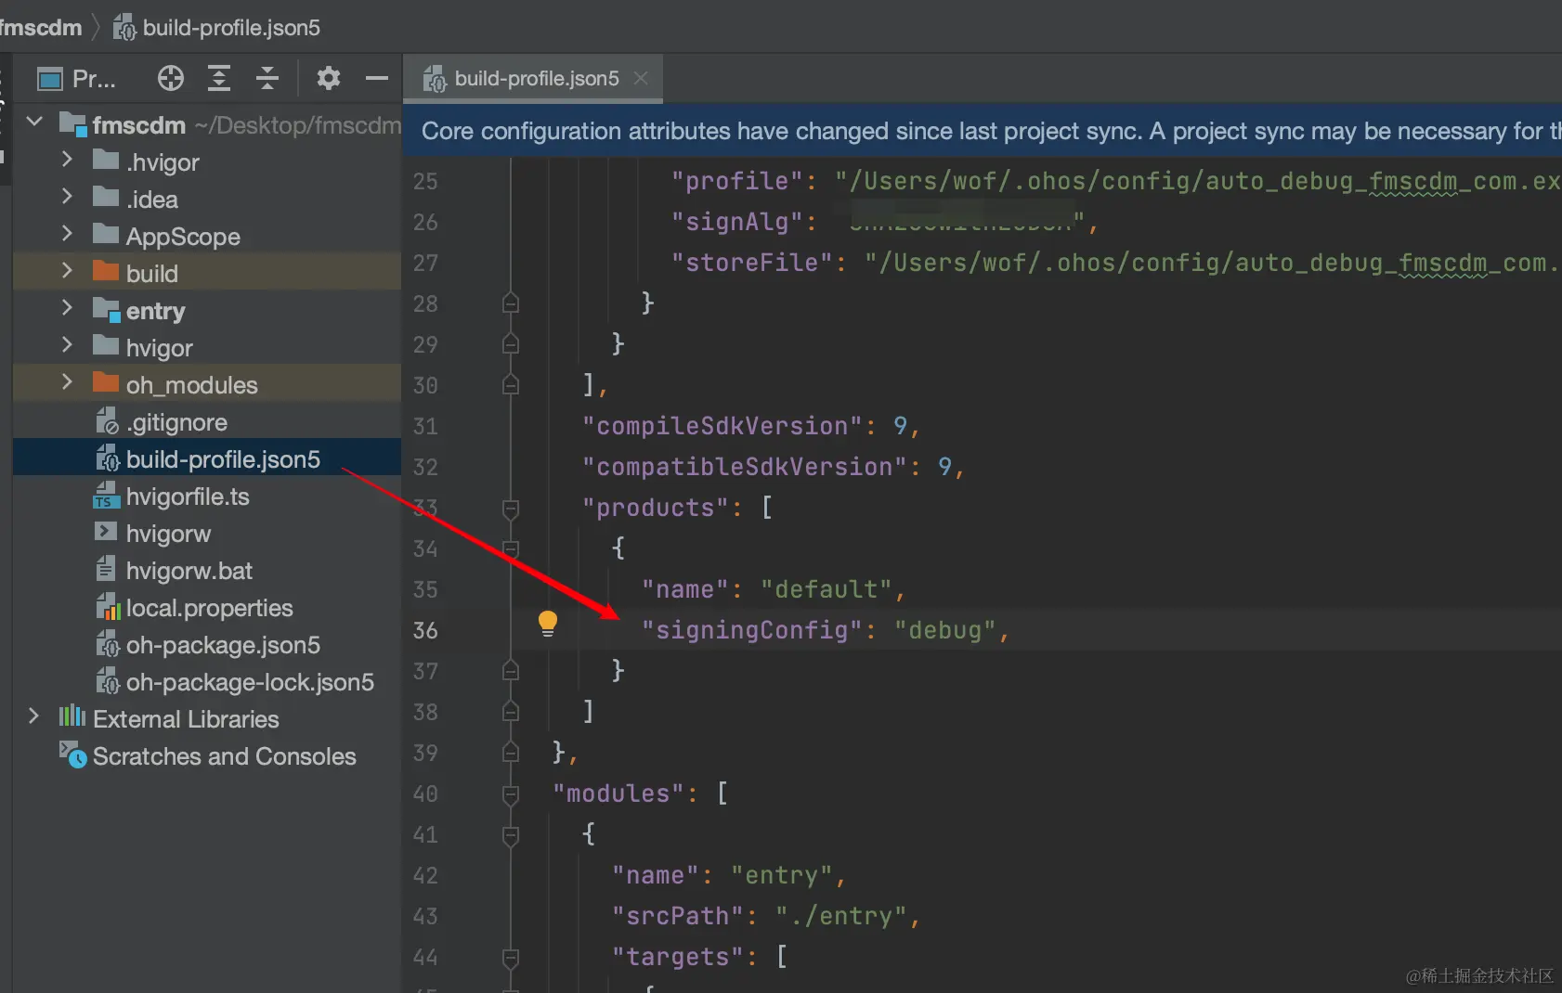Select the .gitignore file
Image resolution: width=1562 pixels, height=993 pixels.
pyautogui.click(x=176, y=422)
